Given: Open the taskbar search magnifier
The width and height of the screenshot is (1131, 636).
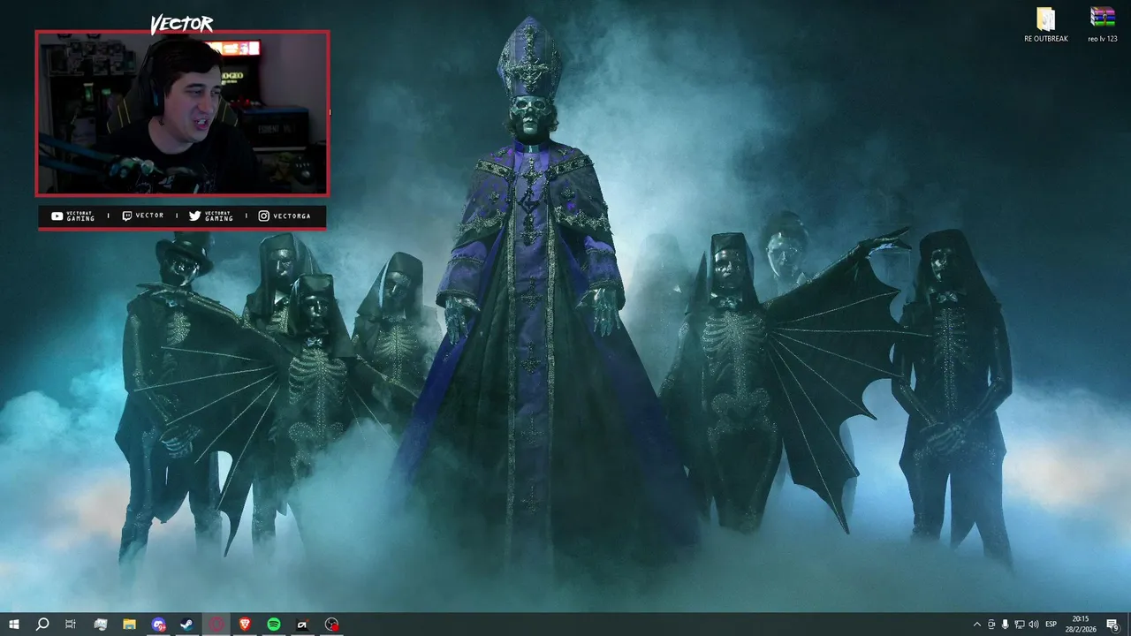Looking at the screenshot, I should [42, 625].
